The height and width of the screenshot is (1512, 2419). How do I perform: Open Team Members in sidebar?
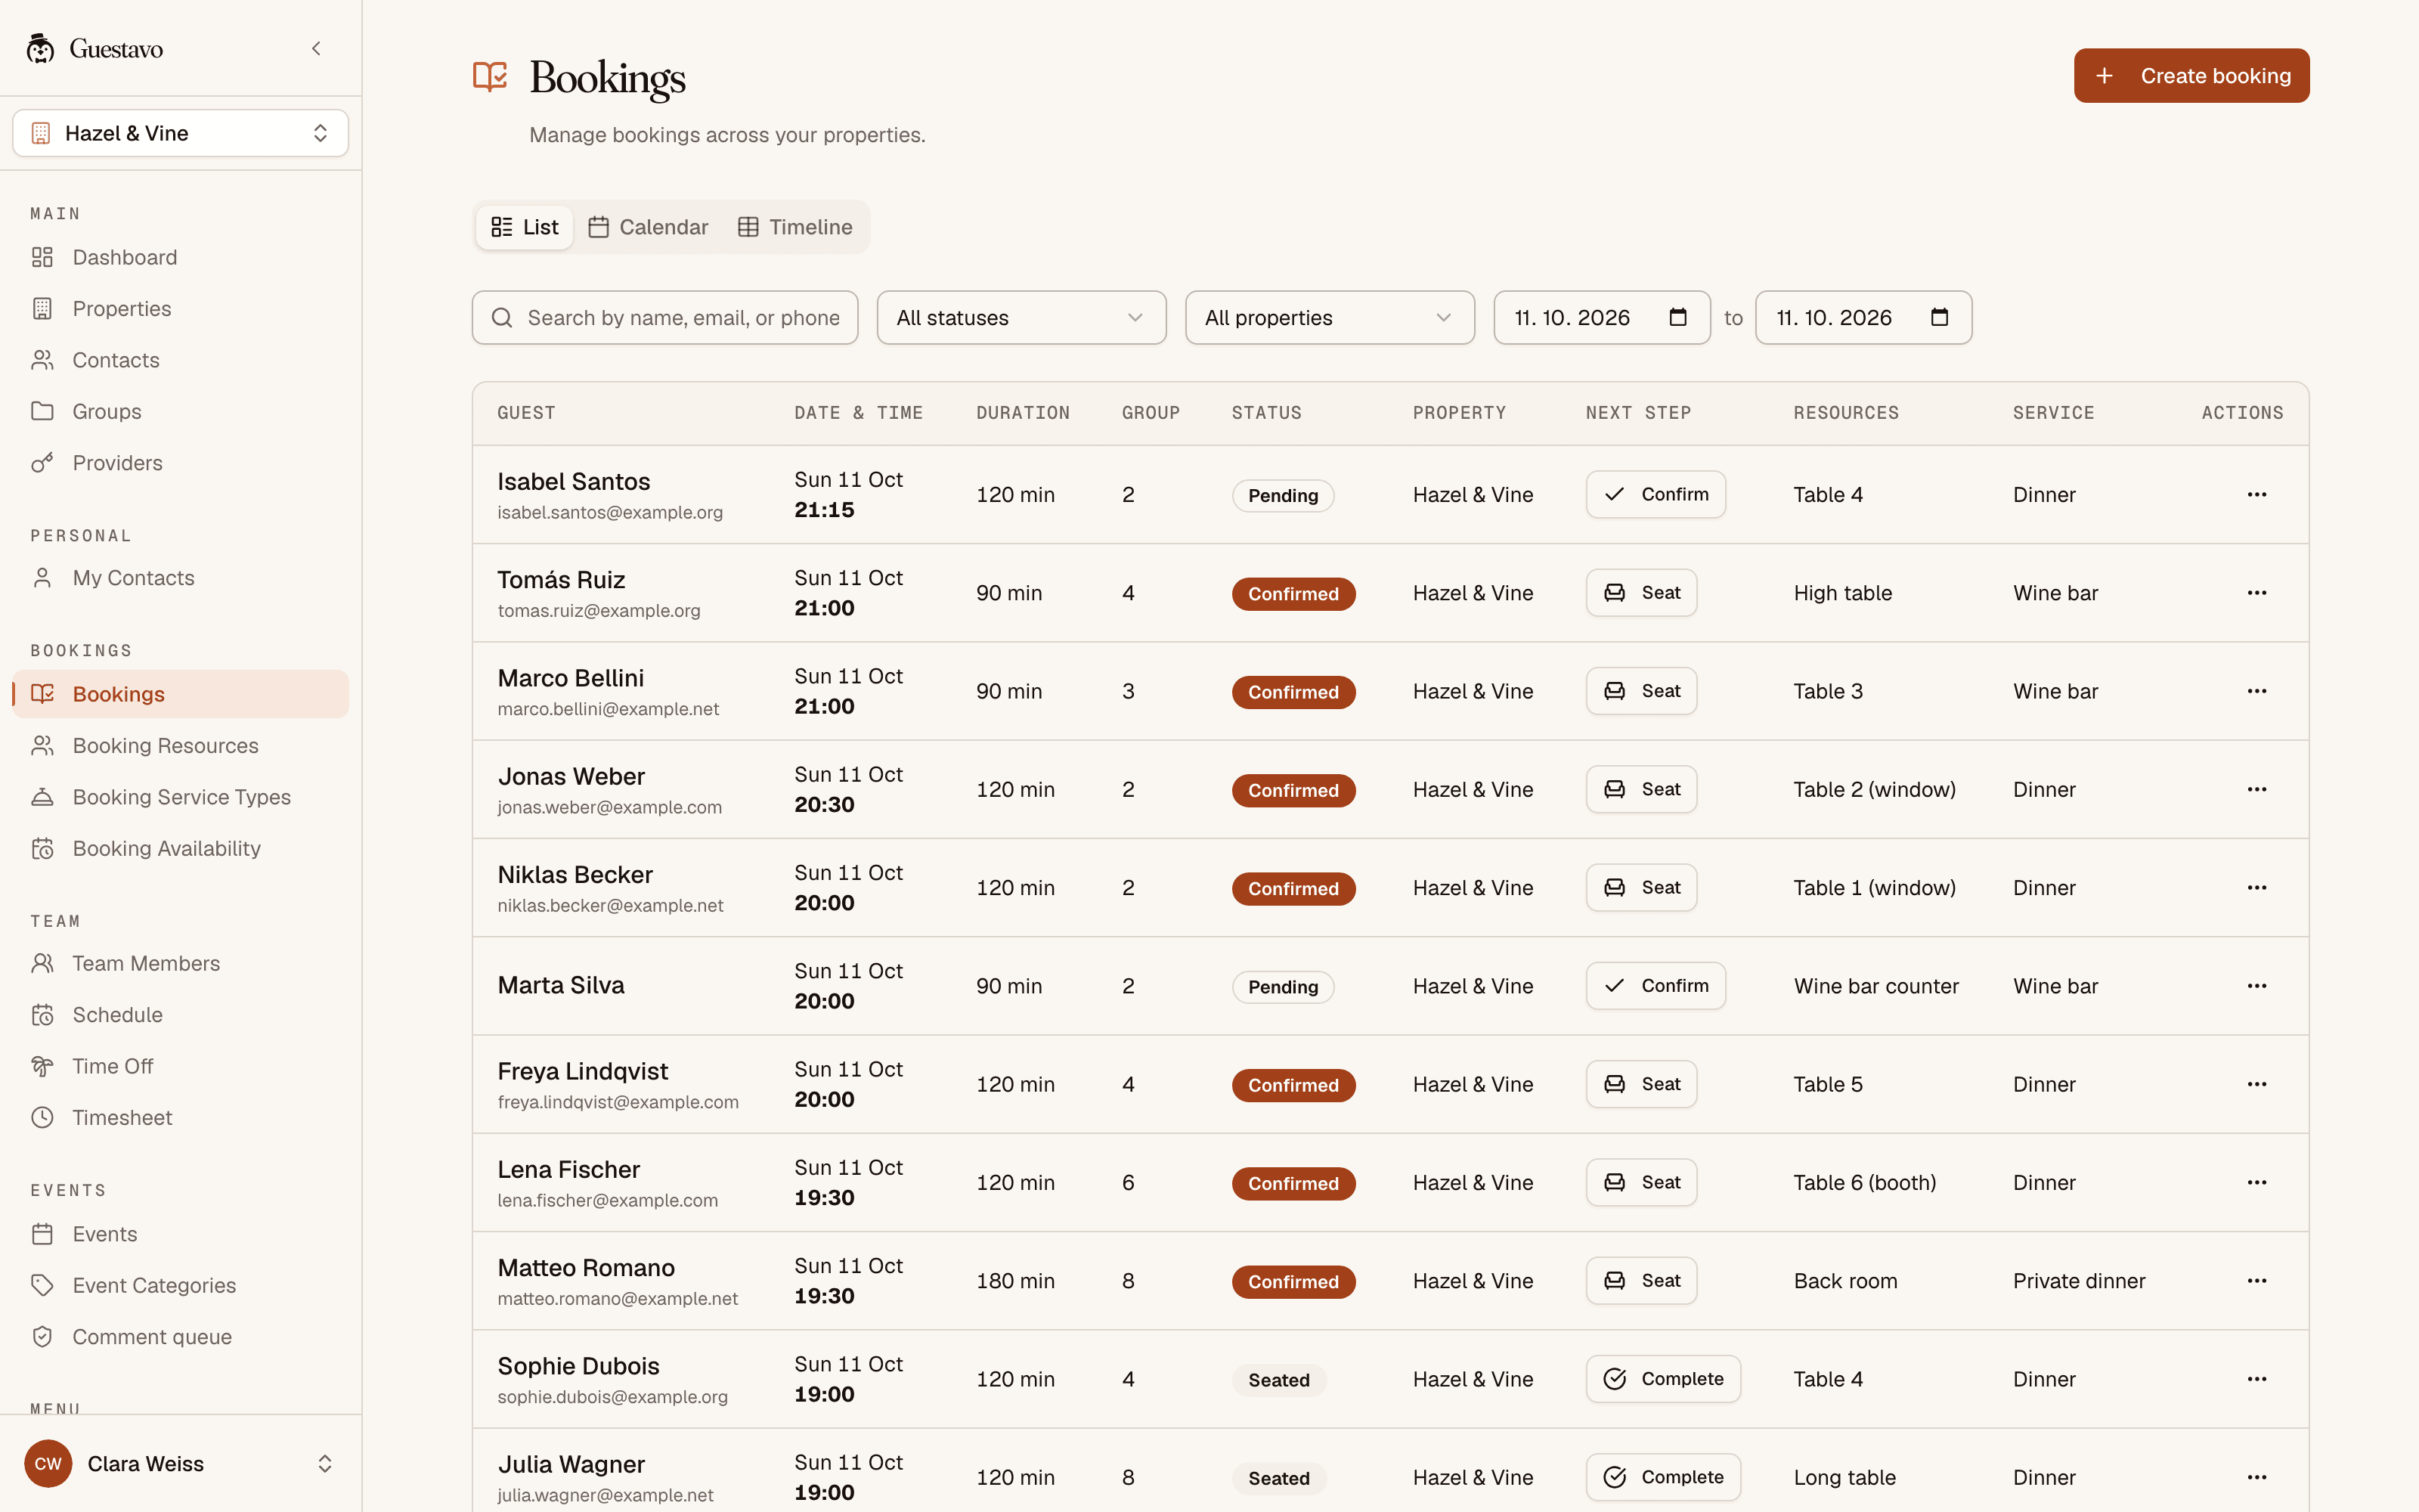click(x=181, y=963)
